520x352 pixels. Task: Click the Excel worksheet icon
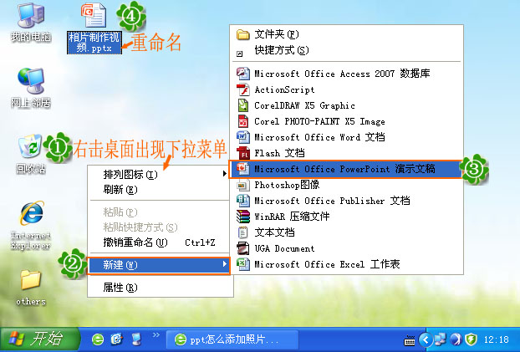point(242,264)
